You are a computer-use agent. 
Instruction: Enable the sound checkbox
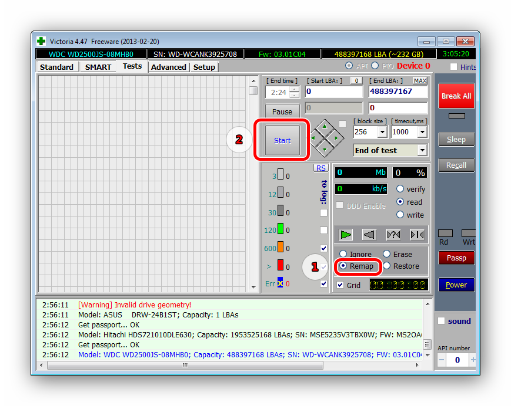441,321
